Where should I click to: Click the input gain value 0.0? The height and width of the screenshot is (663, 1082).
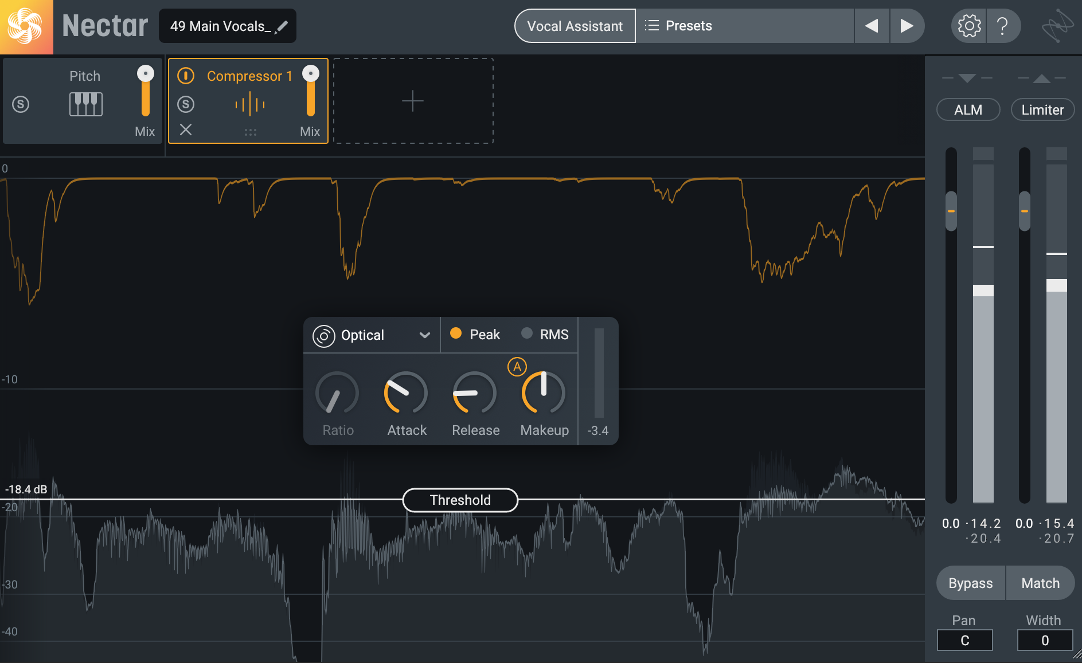click(951, 523)
